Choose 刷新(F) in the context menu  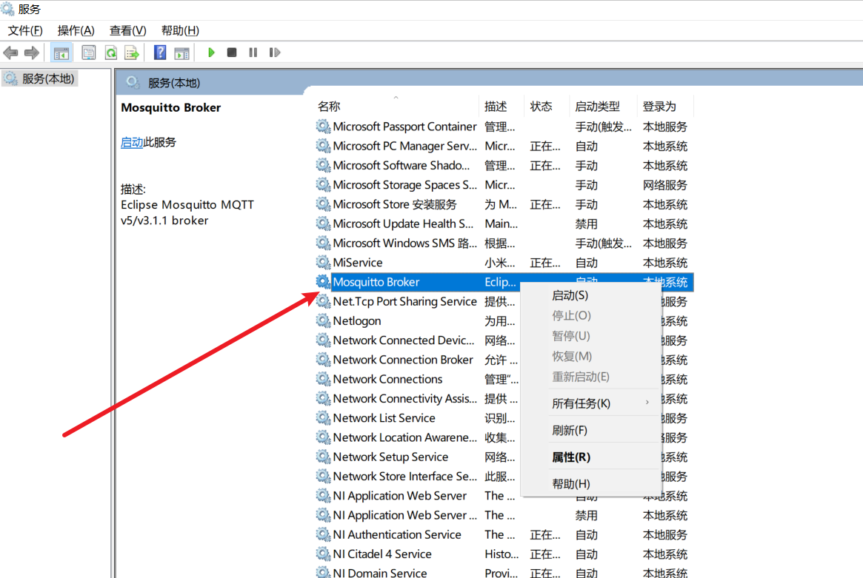point(570,430)
